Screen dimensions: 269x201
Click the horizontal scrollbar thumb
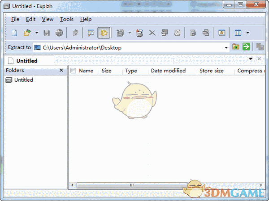[x=132, y=185]
